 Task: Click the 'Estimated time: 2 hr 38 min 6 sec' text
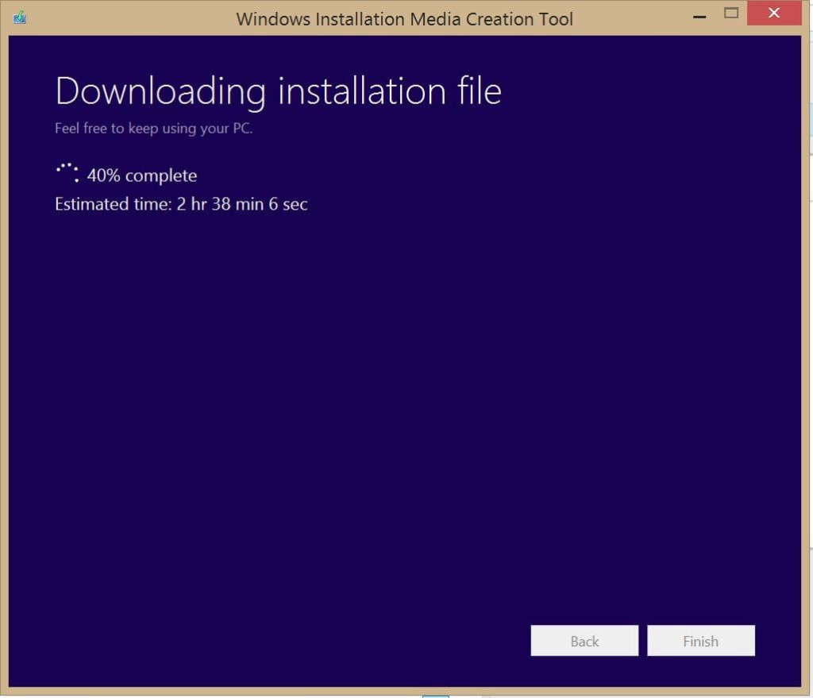(181, 204)
